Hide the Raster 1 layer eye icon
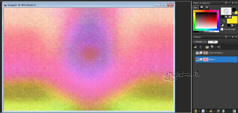 point(197,59)
